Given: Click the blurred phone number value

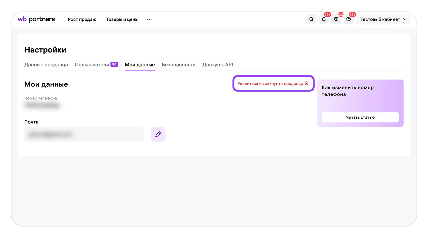Looking at the screenshot, I should [x=43, y=105].
